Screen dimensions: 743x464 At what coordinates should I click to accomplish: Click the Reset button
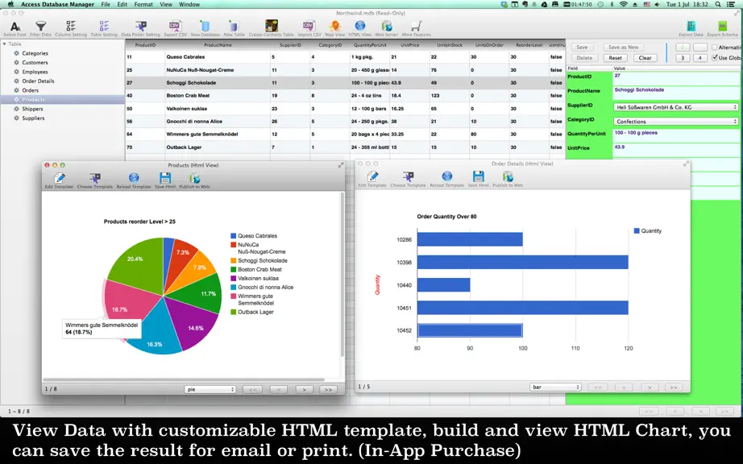coord(616,58)
